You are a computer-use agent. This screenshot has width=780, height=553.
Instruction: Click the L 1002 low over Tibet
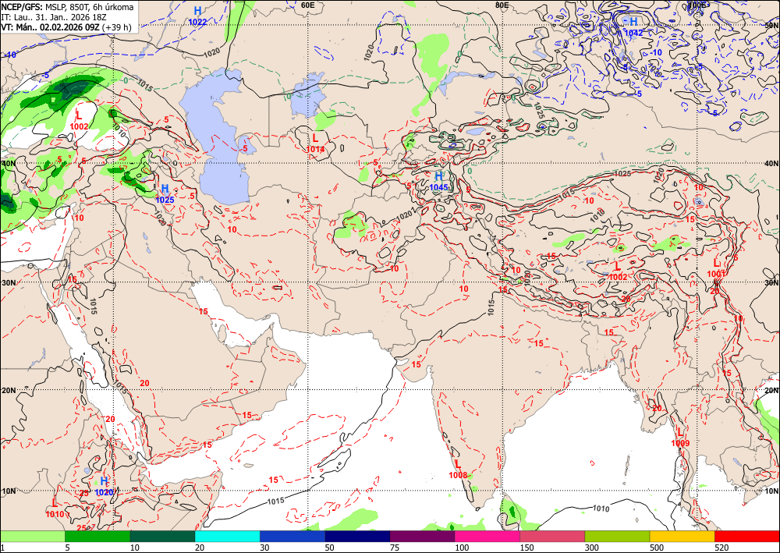coord(618,271)
